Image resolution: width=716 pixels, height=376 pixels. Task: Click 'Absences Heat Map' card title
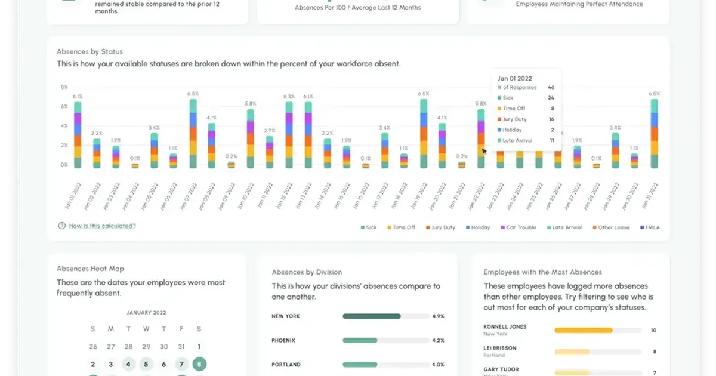(x=90, y=269)
